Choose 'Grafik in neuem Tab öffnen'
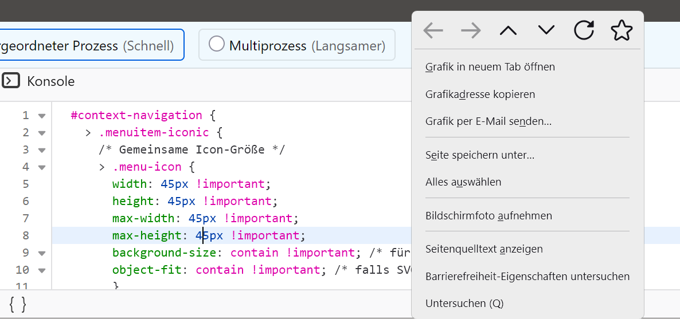The width and height of the screenshot is (680, 319). pyautogui.click(x=490, y=67)
